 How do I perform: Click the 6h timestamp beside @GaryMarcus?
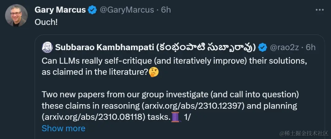tap(166, 10)
